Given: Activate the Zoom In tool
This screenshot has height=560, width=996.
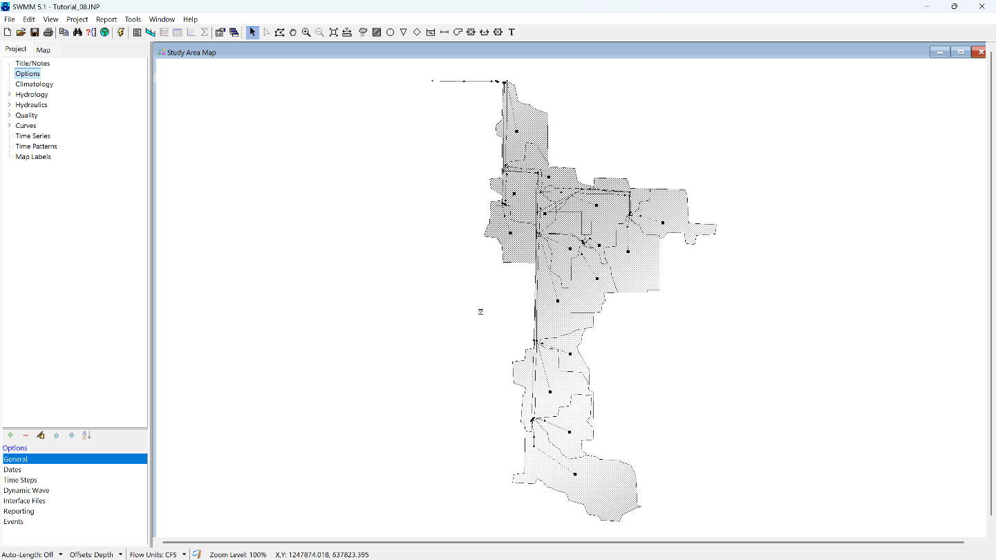Looking at the screenshot, I should click(x=306, y=32).
